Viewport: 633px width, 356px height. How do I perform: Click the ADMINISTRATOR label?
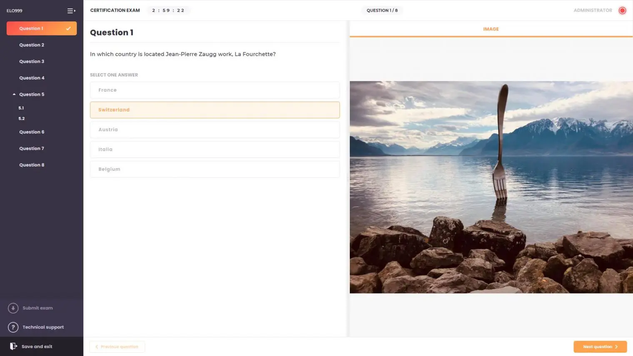pos(593,10)
